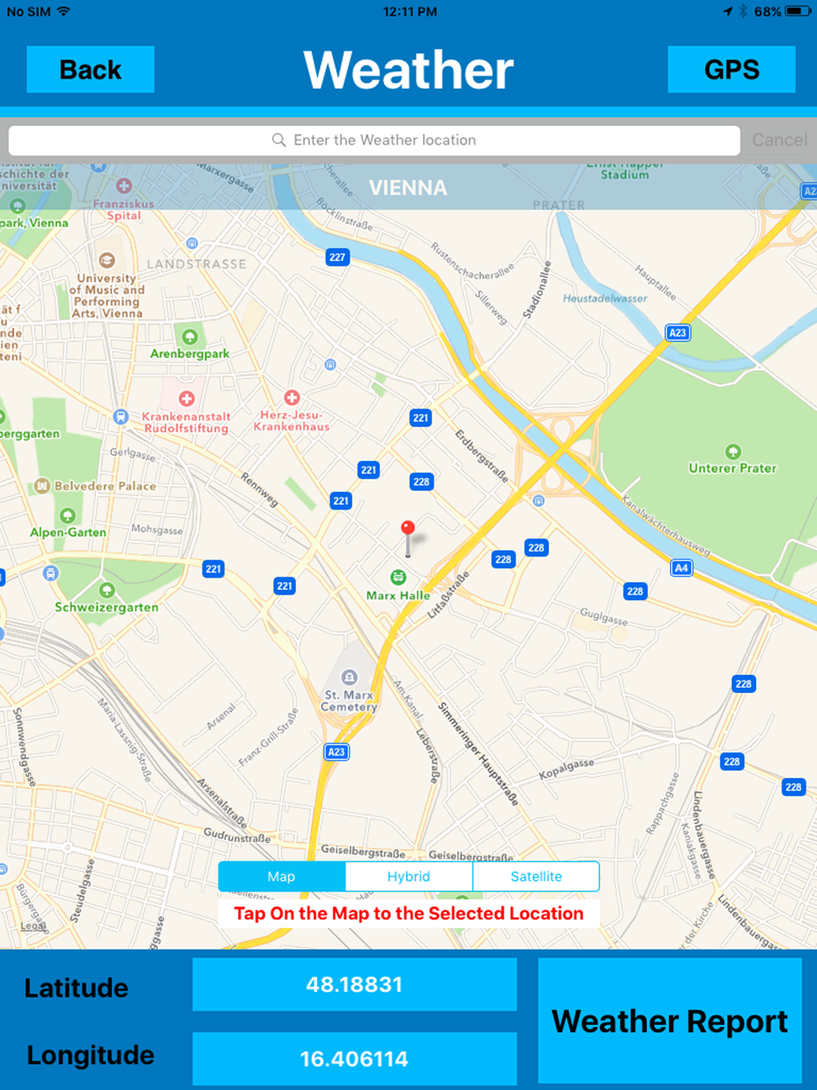This screenshot has width=817, height=1090.
Task: Tap the Latitude label
Action: (x=76, y=988)
